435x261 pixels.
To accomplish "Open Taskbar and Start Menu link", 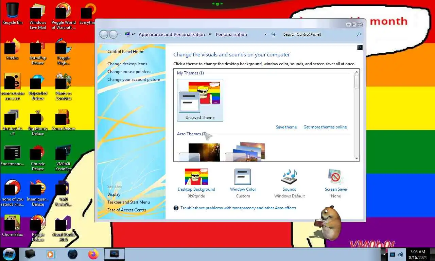I will 128,202.
